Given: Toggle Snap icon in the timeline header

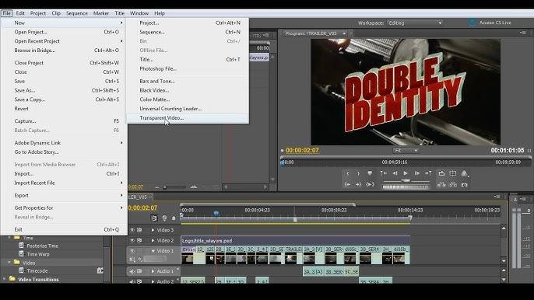Looking at the screenshot, I should pos(154,218).
